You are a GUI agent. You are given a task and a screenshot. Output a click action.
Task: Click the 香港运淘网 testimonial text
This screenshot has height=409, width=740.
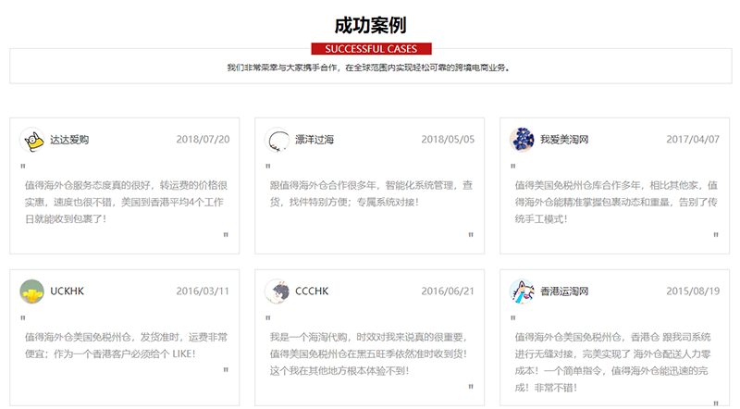pyautogui.click(x=614, y=353)
